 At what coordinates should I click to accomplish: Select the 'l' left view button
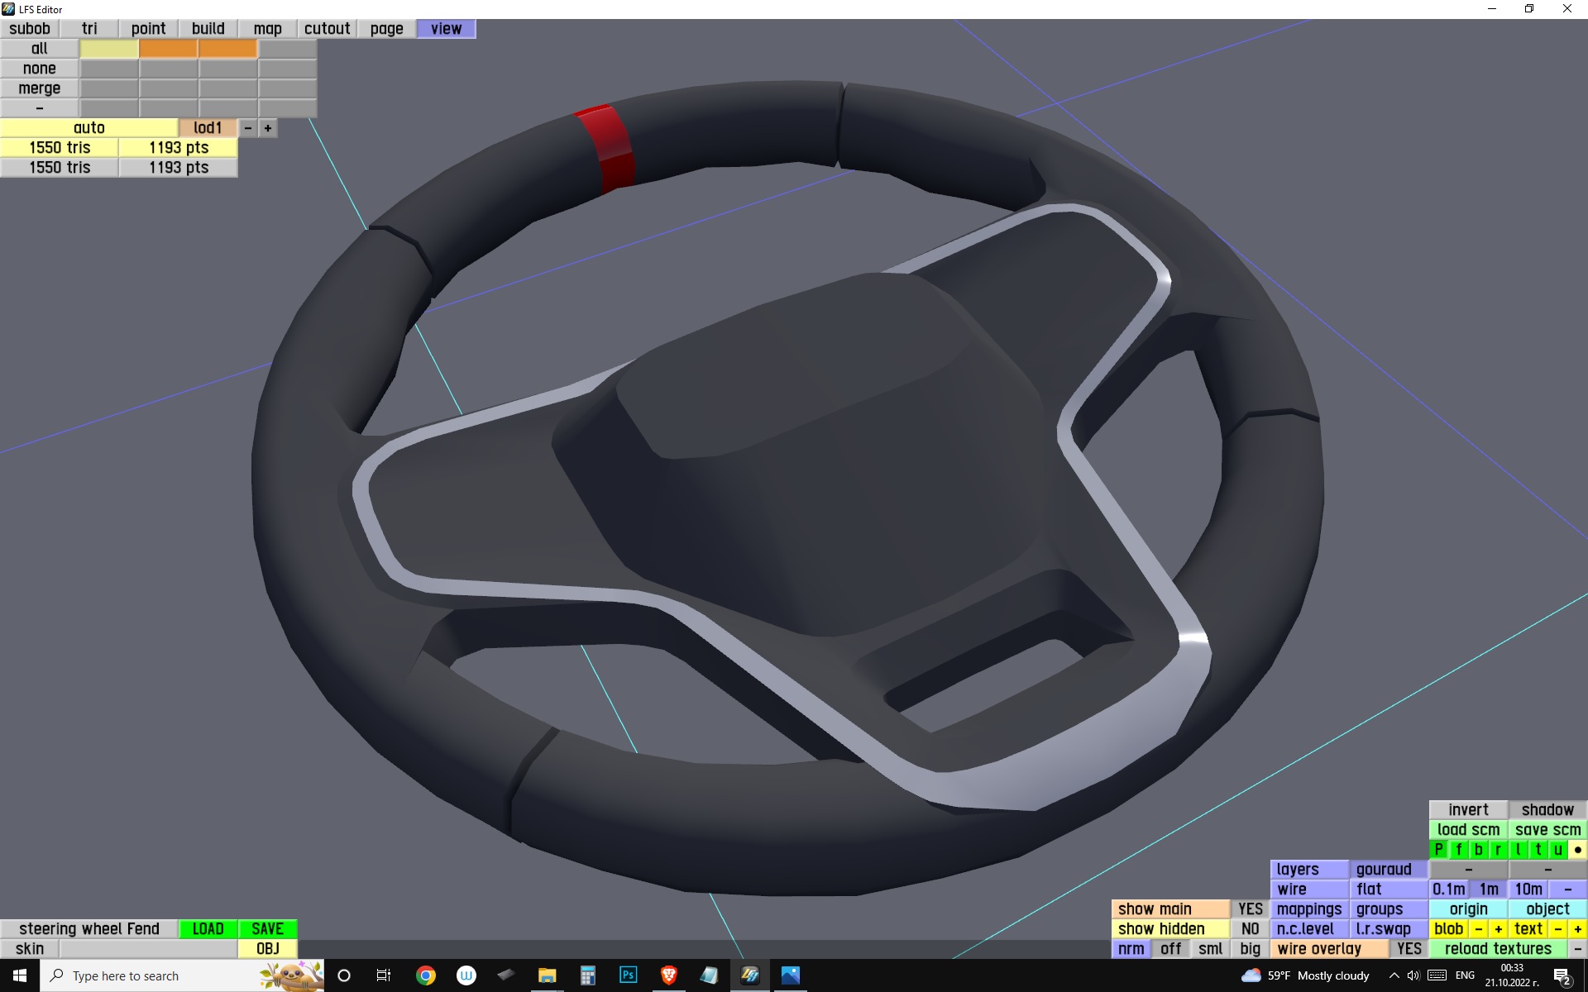tap(1518, 849)
